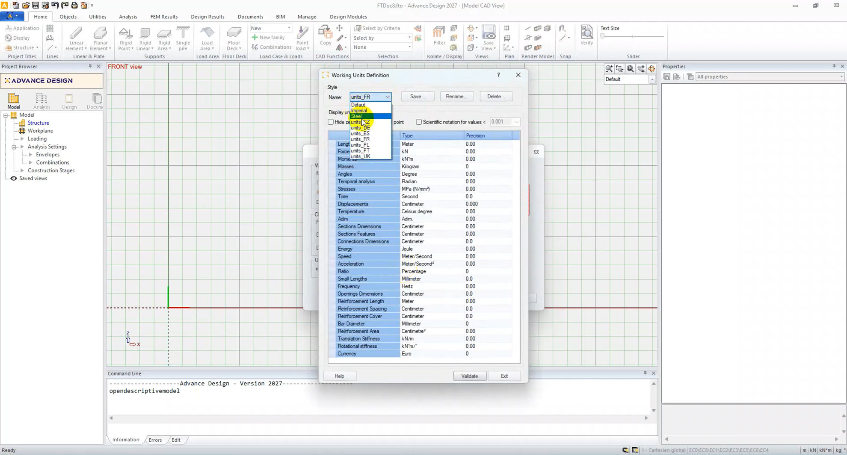Enable Hide zeros after decimal point checkbox

click(331, 122)
